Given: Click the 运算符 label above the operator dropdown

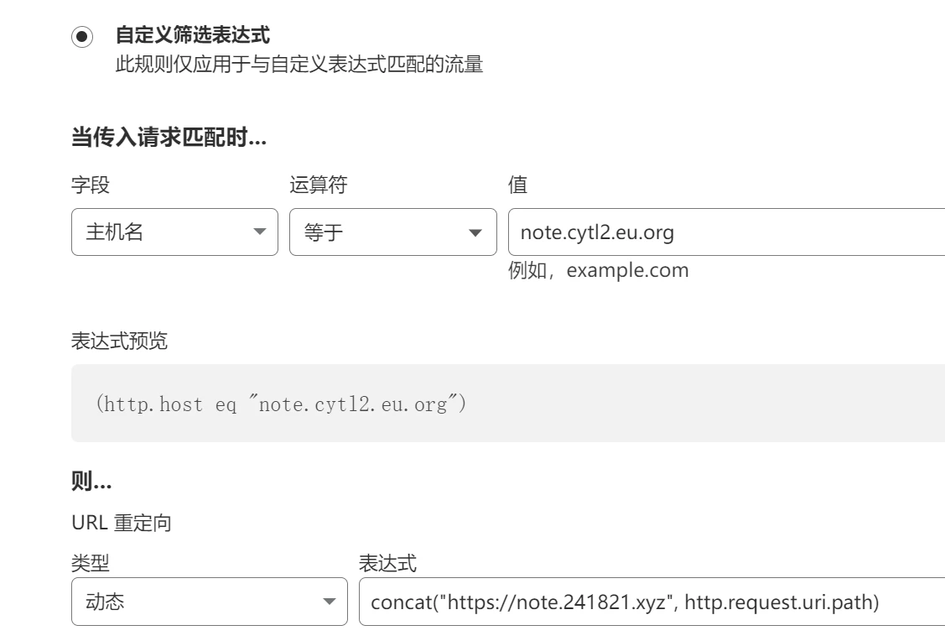Looking at the screenshot, I should click(x=318, y=185).
